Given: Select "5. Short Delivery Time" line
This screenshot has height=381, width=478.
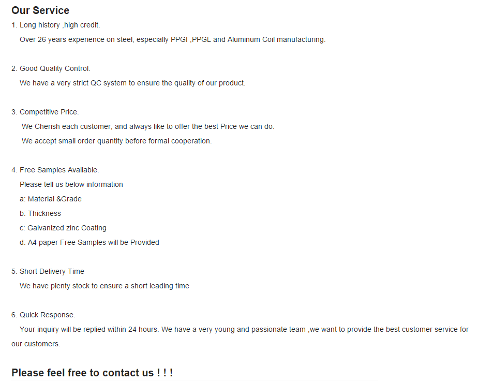Looking at the screenshot, I should coord(48,271).
